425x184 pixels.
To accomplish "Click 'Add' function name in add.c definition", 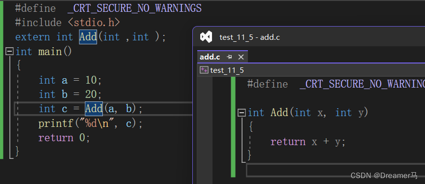I will [279, 113].
